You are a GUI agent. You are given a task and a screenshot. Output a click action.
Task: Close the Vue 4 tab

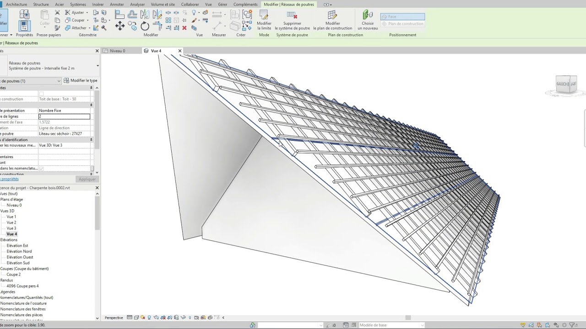(x=180, y=51)
